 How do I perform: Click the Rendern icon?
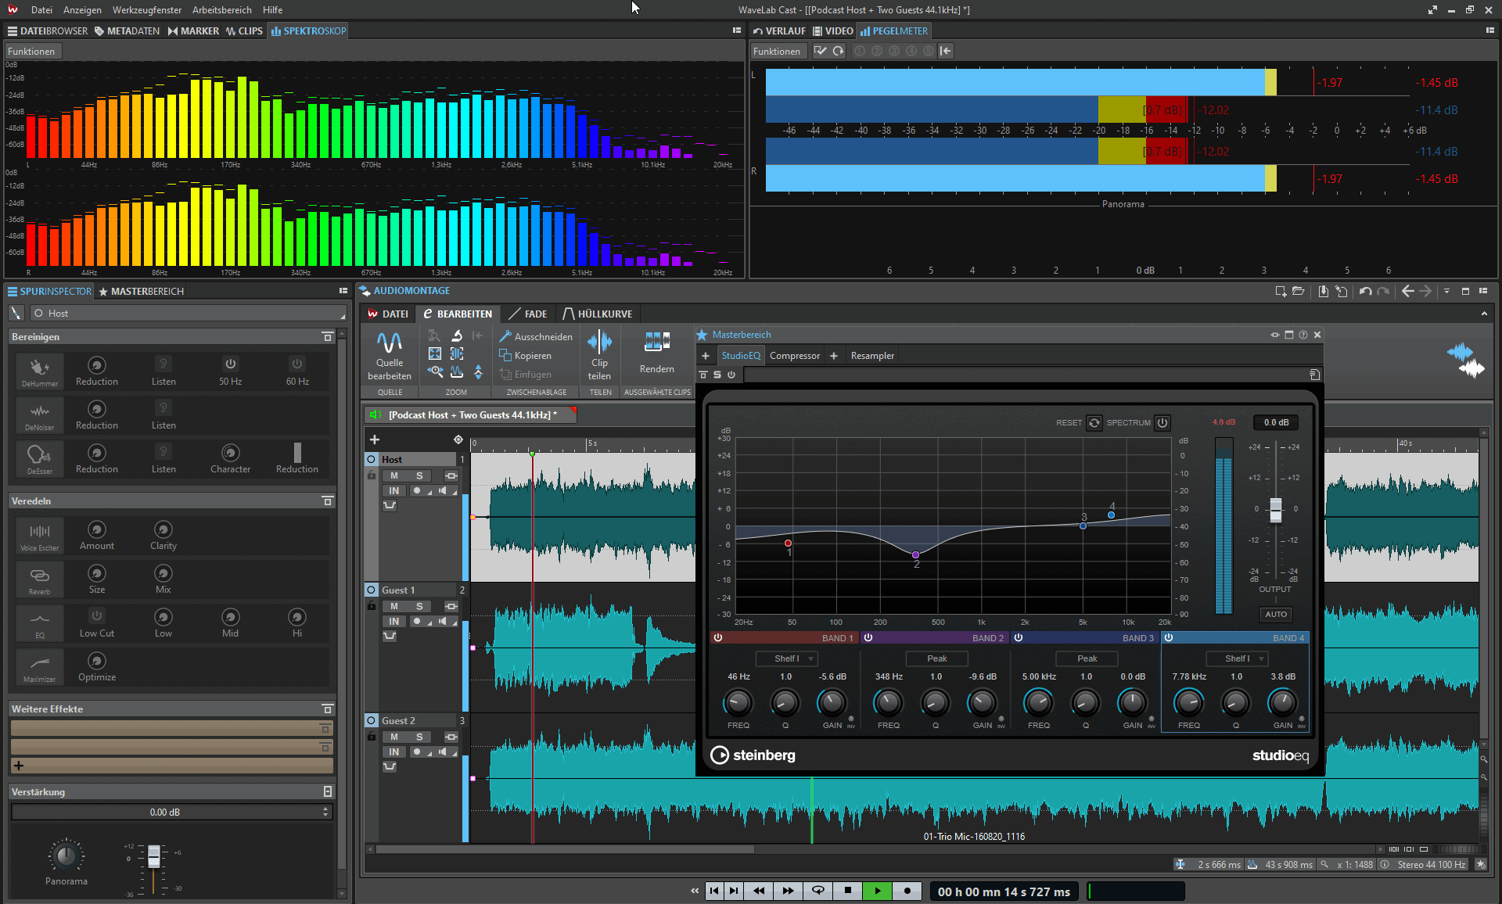(656, 350)
